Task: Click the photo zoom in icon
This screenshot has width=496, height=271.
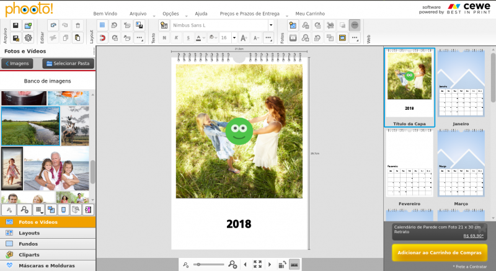Action: point(305,38)
